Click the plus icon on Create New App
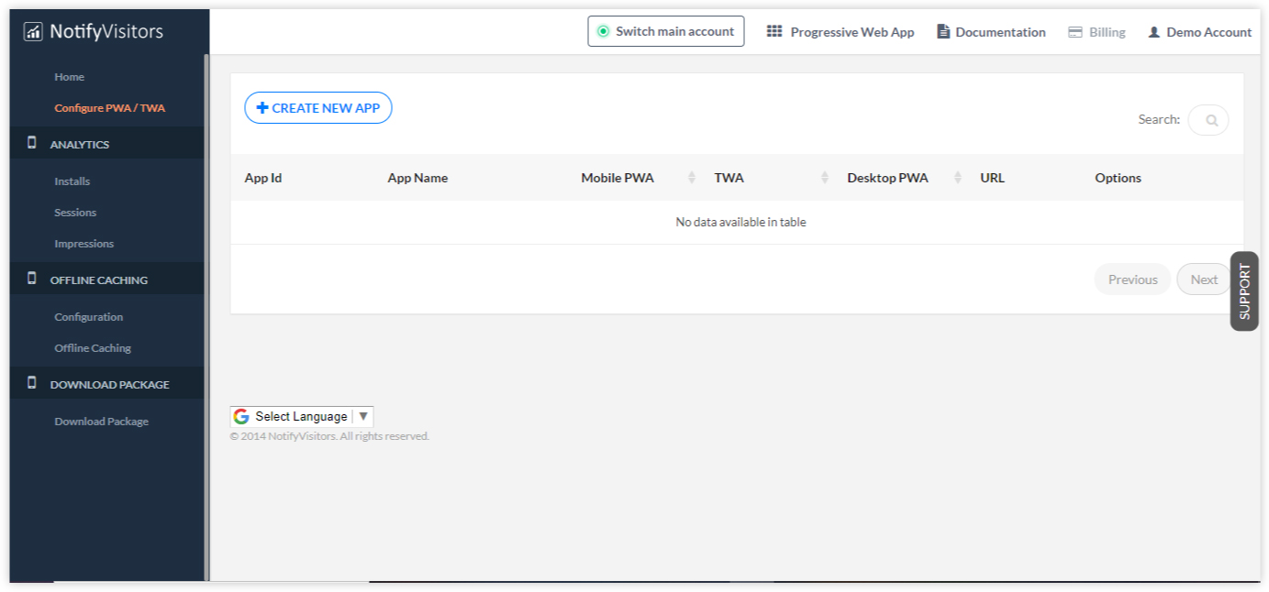 (x=262, y=108)
